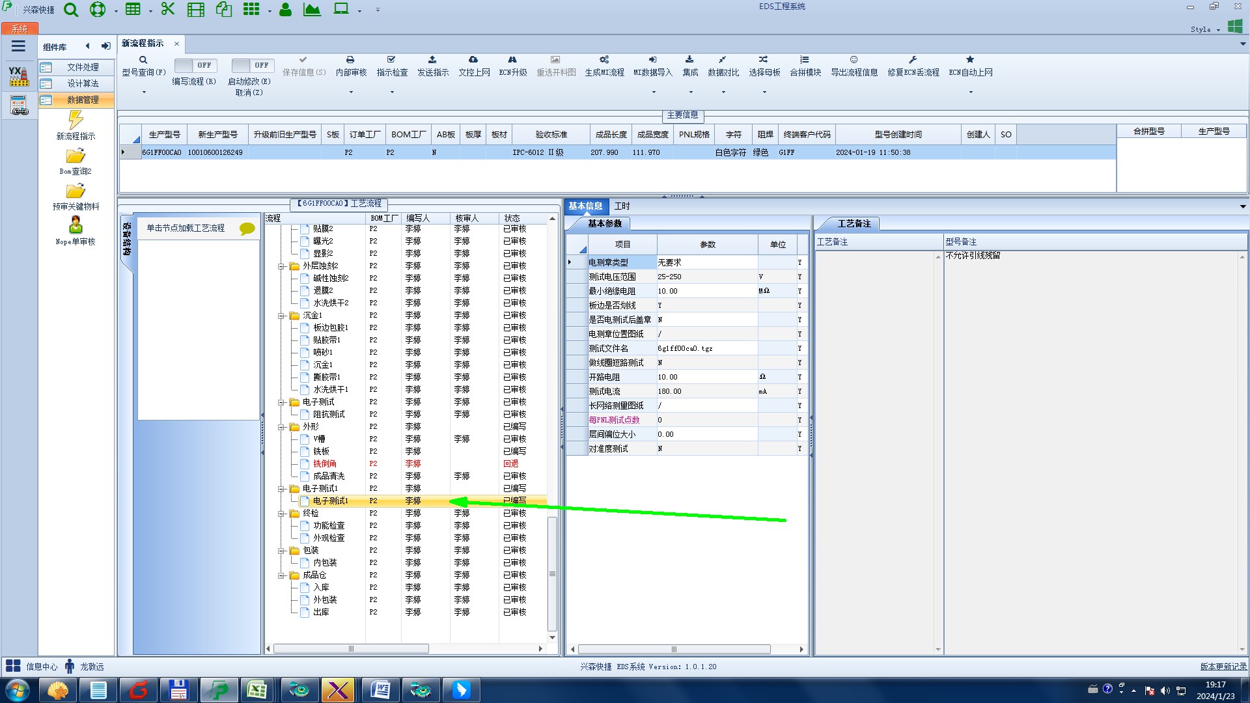Click the 修复ECN丢流程 wrench icon

click(913, 60)
